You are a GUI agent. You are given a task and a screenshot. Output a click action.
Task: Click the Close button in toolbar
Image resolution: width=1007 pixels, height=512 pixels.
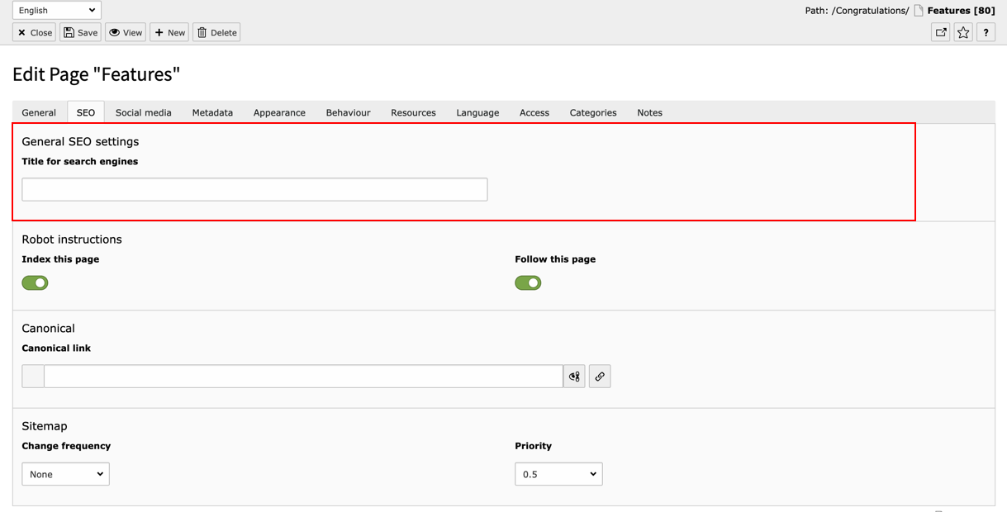pyautogui.click(x=35, y=32)
